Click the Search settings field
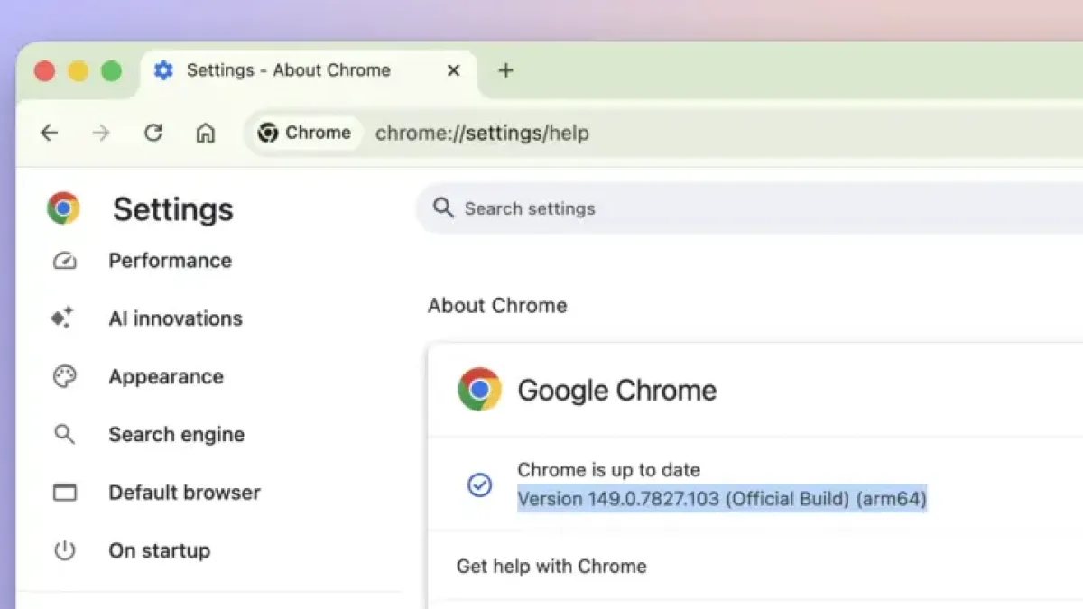 (749, 208)
